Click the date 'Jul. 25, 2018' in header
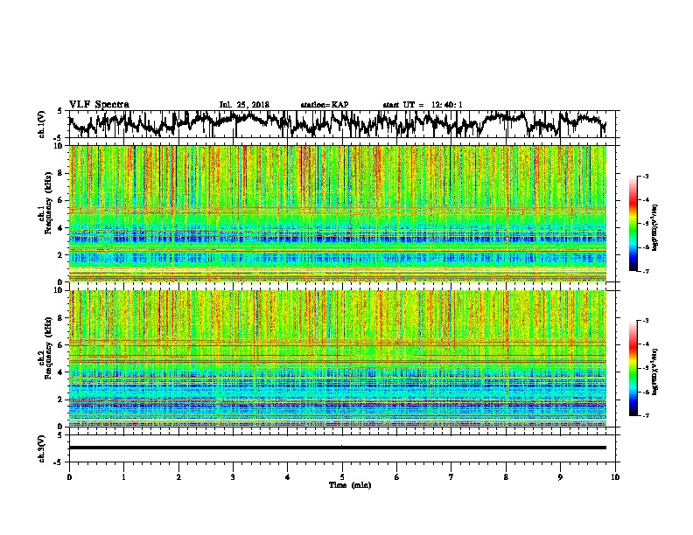 (x=244, y=105)
